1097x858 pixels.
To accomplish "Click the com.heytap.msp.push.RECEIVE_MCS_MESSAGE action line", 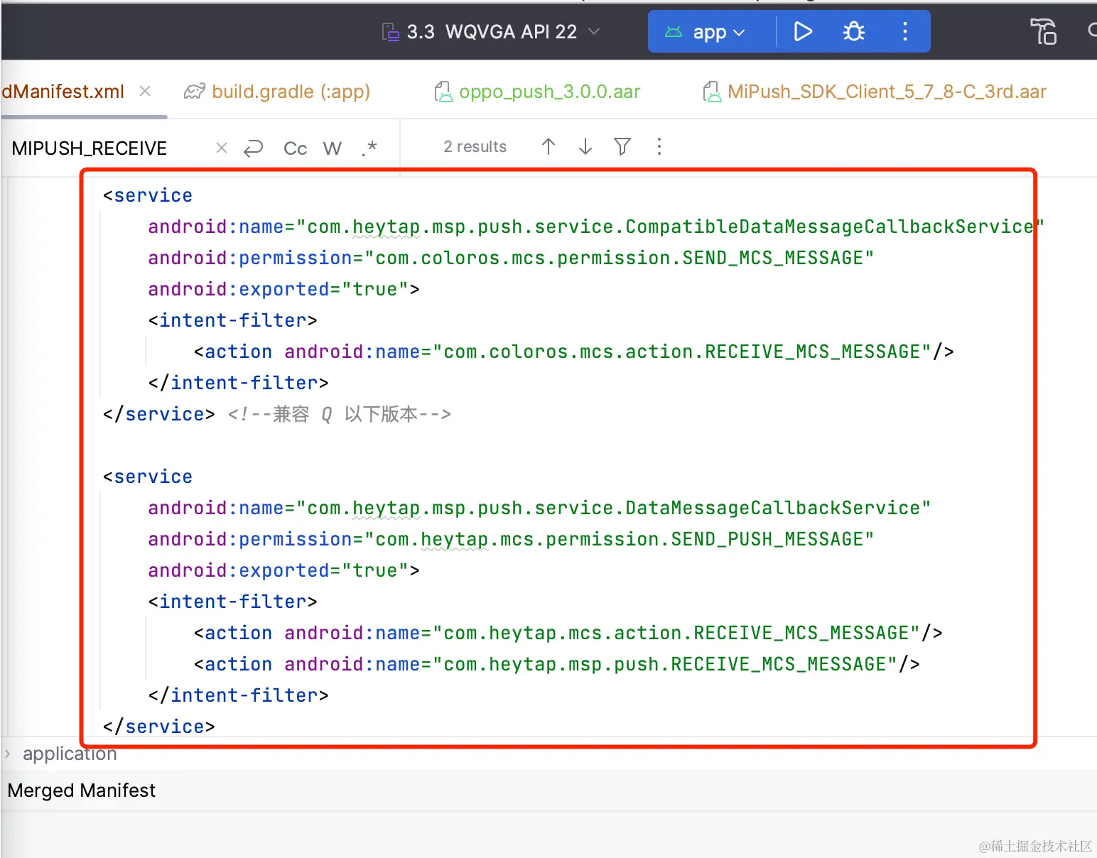I will point(556,664).
